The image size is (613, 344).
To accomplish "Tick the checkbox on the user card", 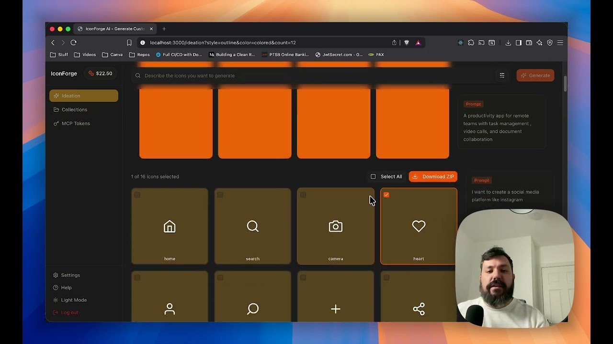I will click(x=137, y=278).
